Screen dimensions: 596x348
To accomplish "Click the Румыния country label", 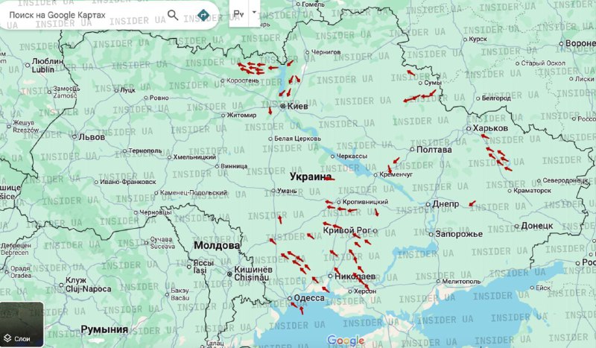I will point(104,329).
